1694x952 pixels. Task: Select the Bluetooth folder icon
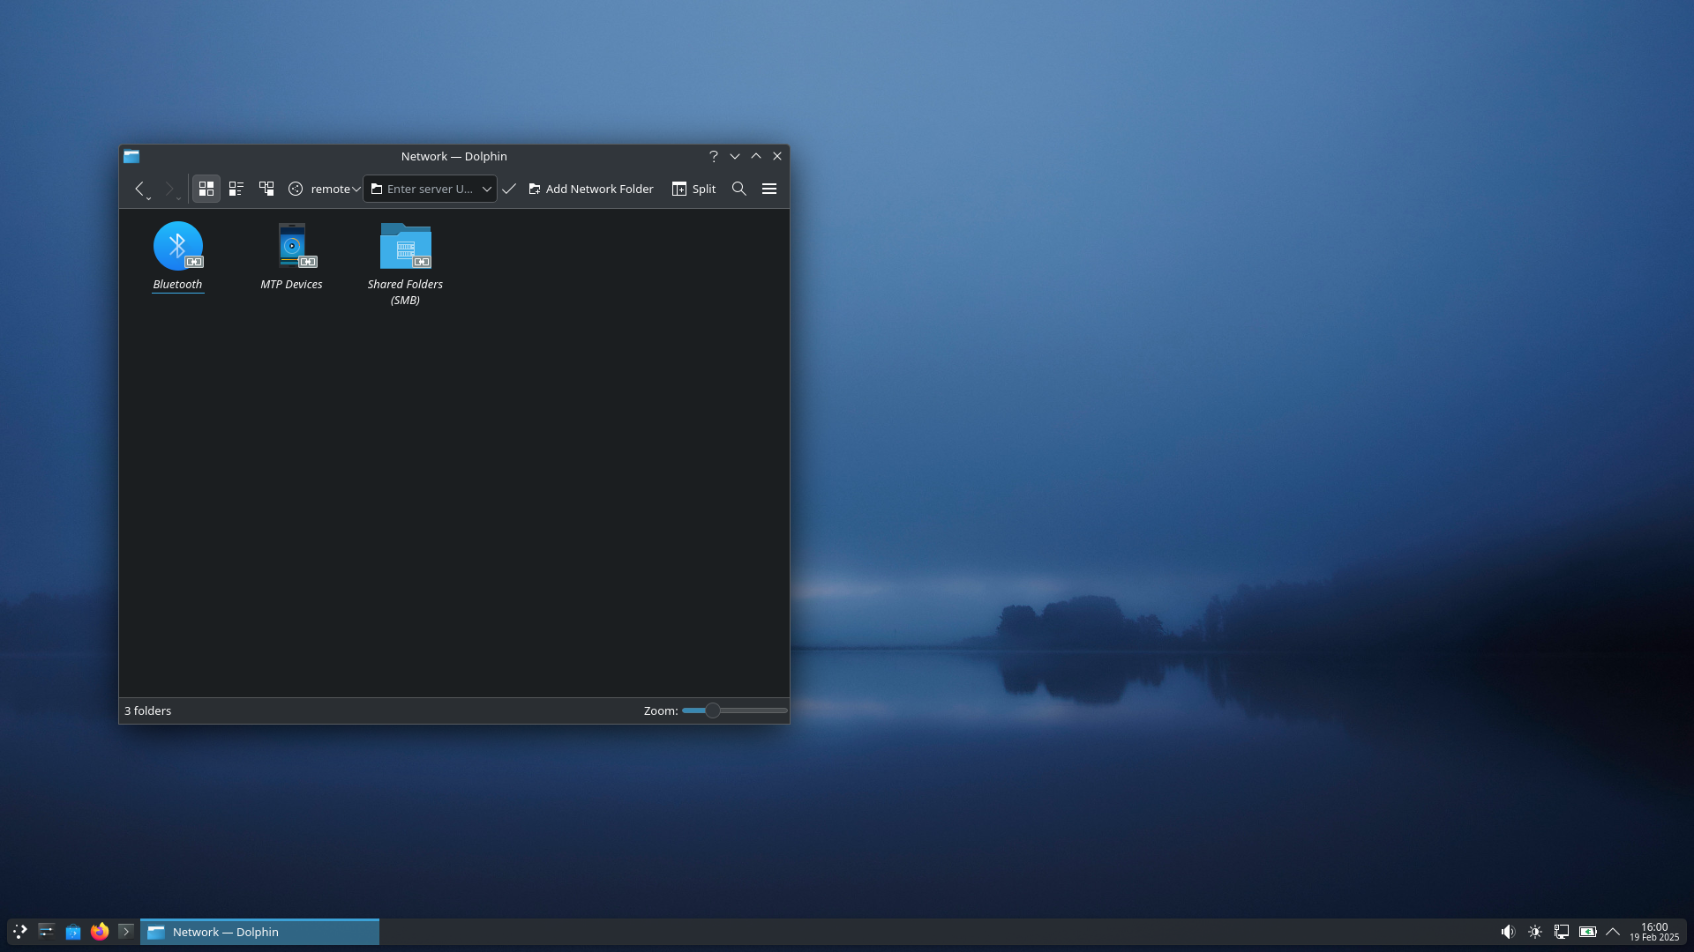pyautogui.click(x=178, y=246)
